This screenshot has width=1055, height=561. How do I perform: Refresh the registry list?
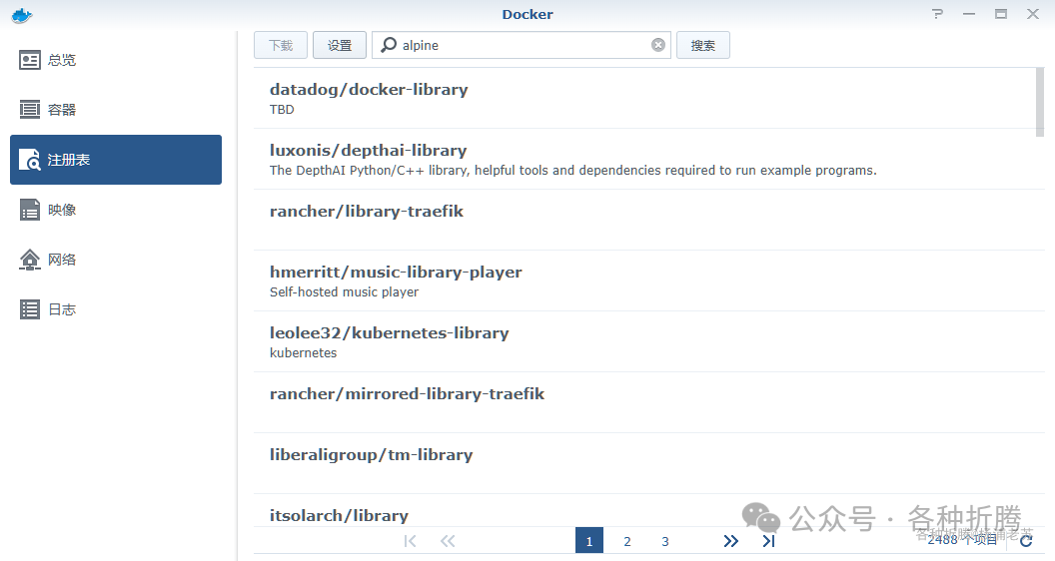pos(1026,541)
